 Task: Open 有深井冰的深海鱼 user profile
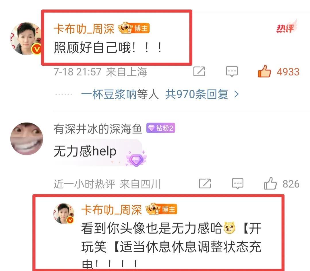98,129
